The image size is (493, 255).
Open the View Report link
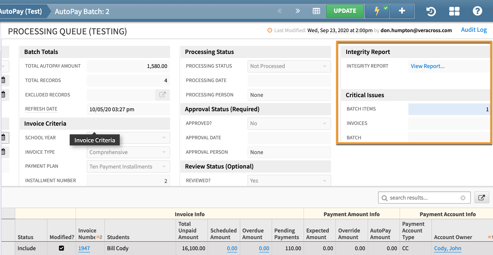[x=427, y=66]
